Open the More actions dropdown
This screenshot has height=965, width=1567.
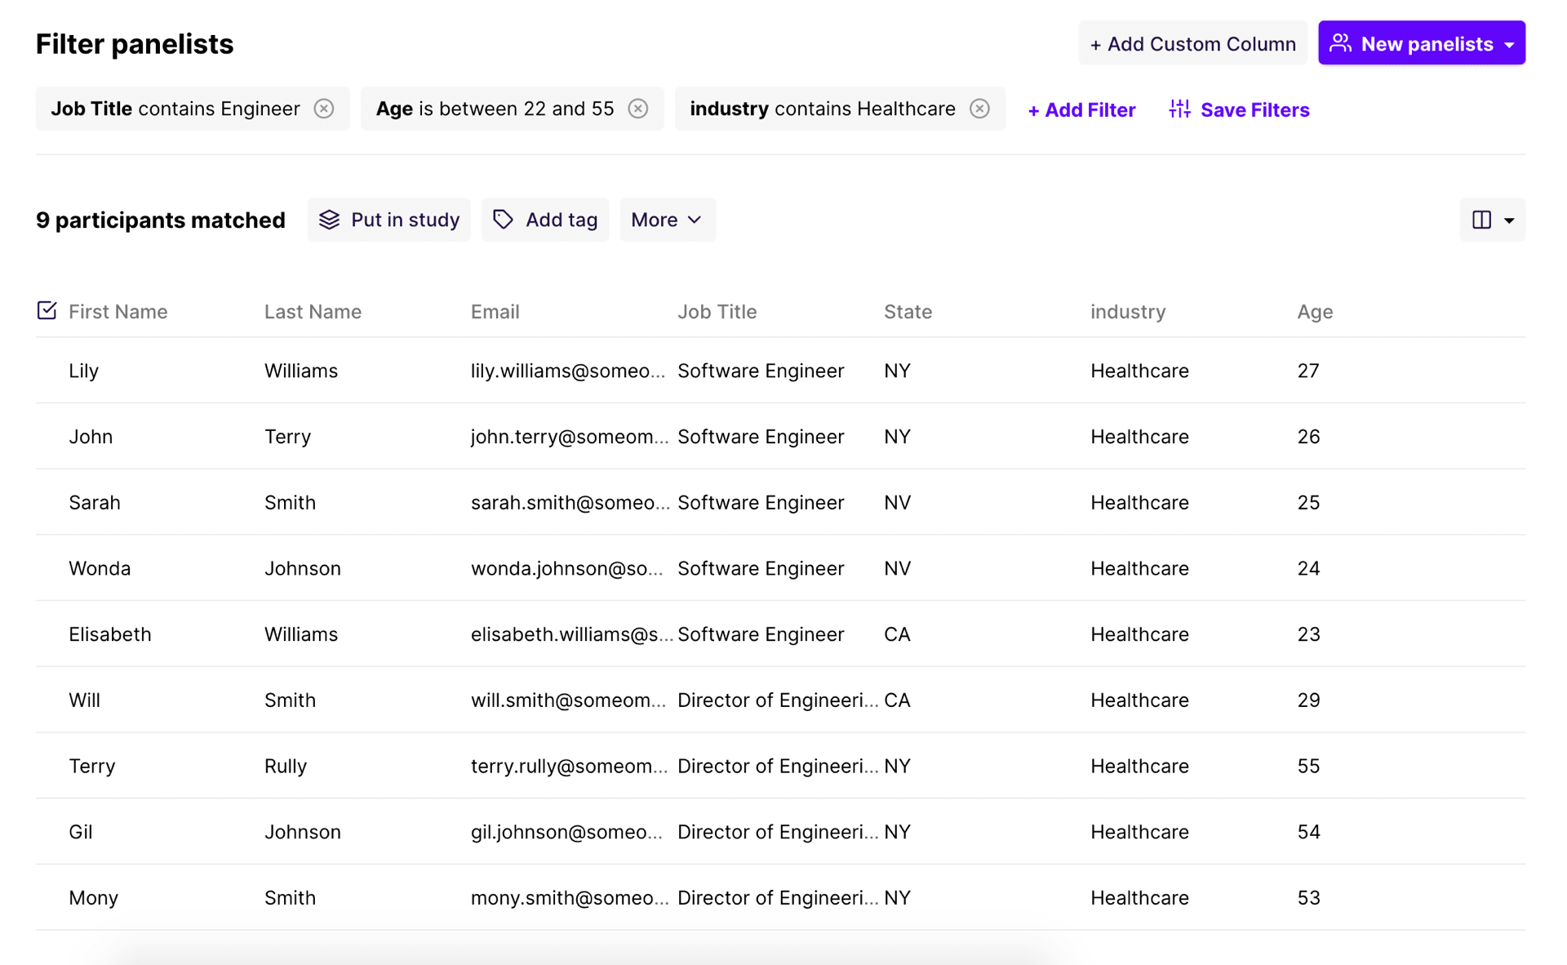tap(668, 219)
